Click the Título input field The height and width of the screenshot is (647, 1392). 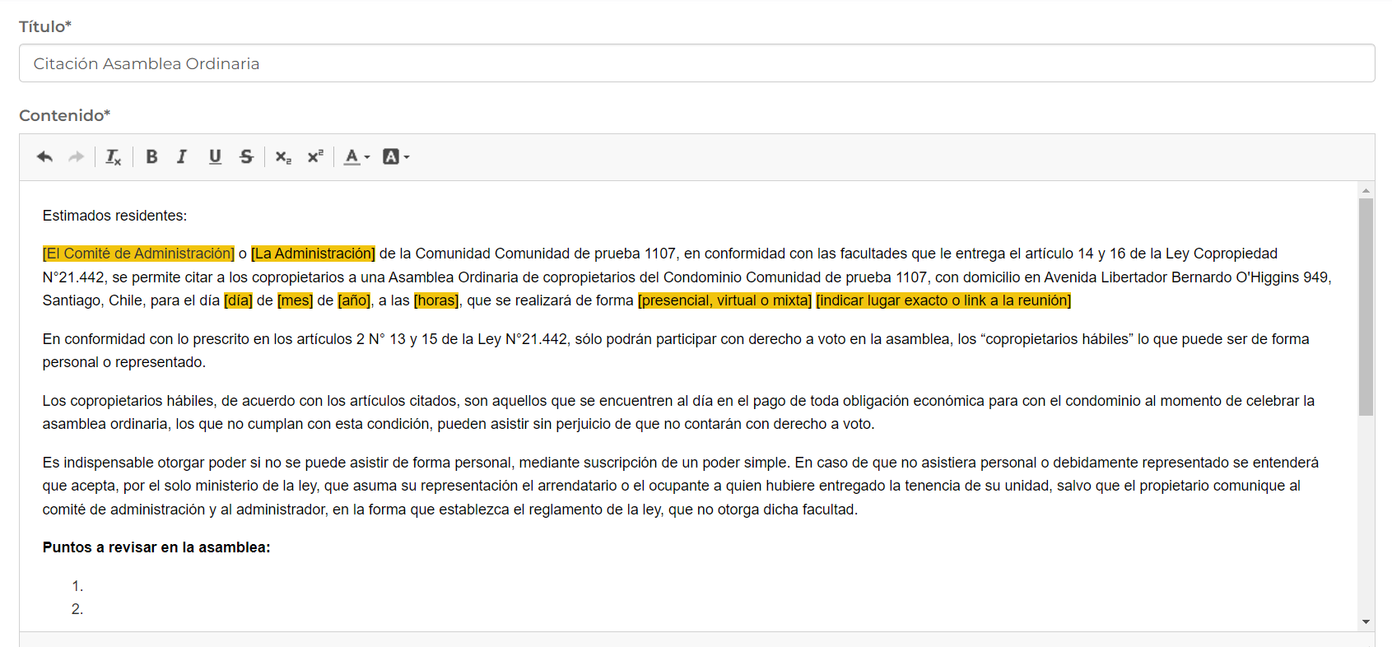[696, 63]
